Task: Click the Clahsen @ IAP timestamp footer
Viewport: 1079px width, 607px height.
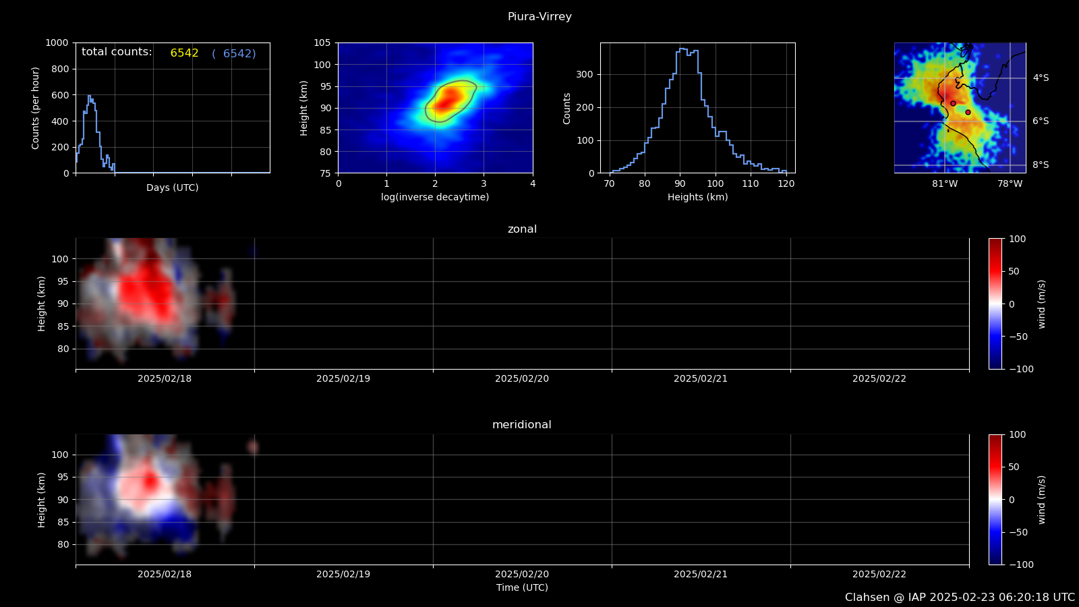Action: pyautogui.click(x=960, y=598)
